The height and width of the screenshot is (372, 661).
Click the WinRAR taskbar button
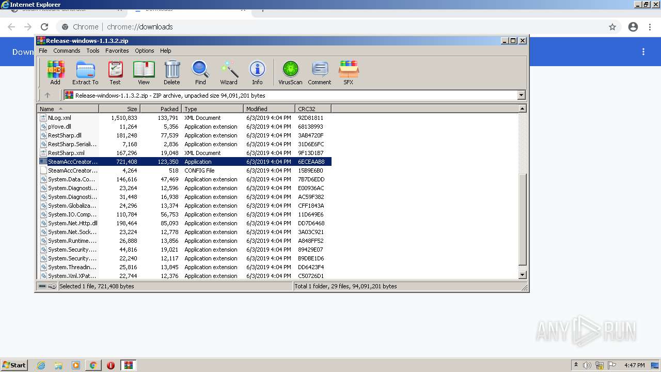[x=129, y=365]
